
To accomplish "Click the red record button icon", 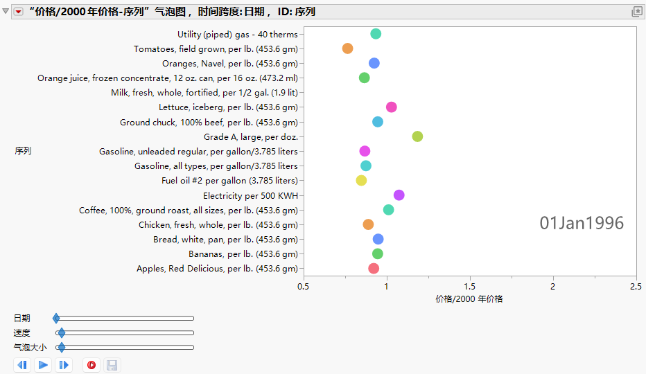I will [91, 365].
